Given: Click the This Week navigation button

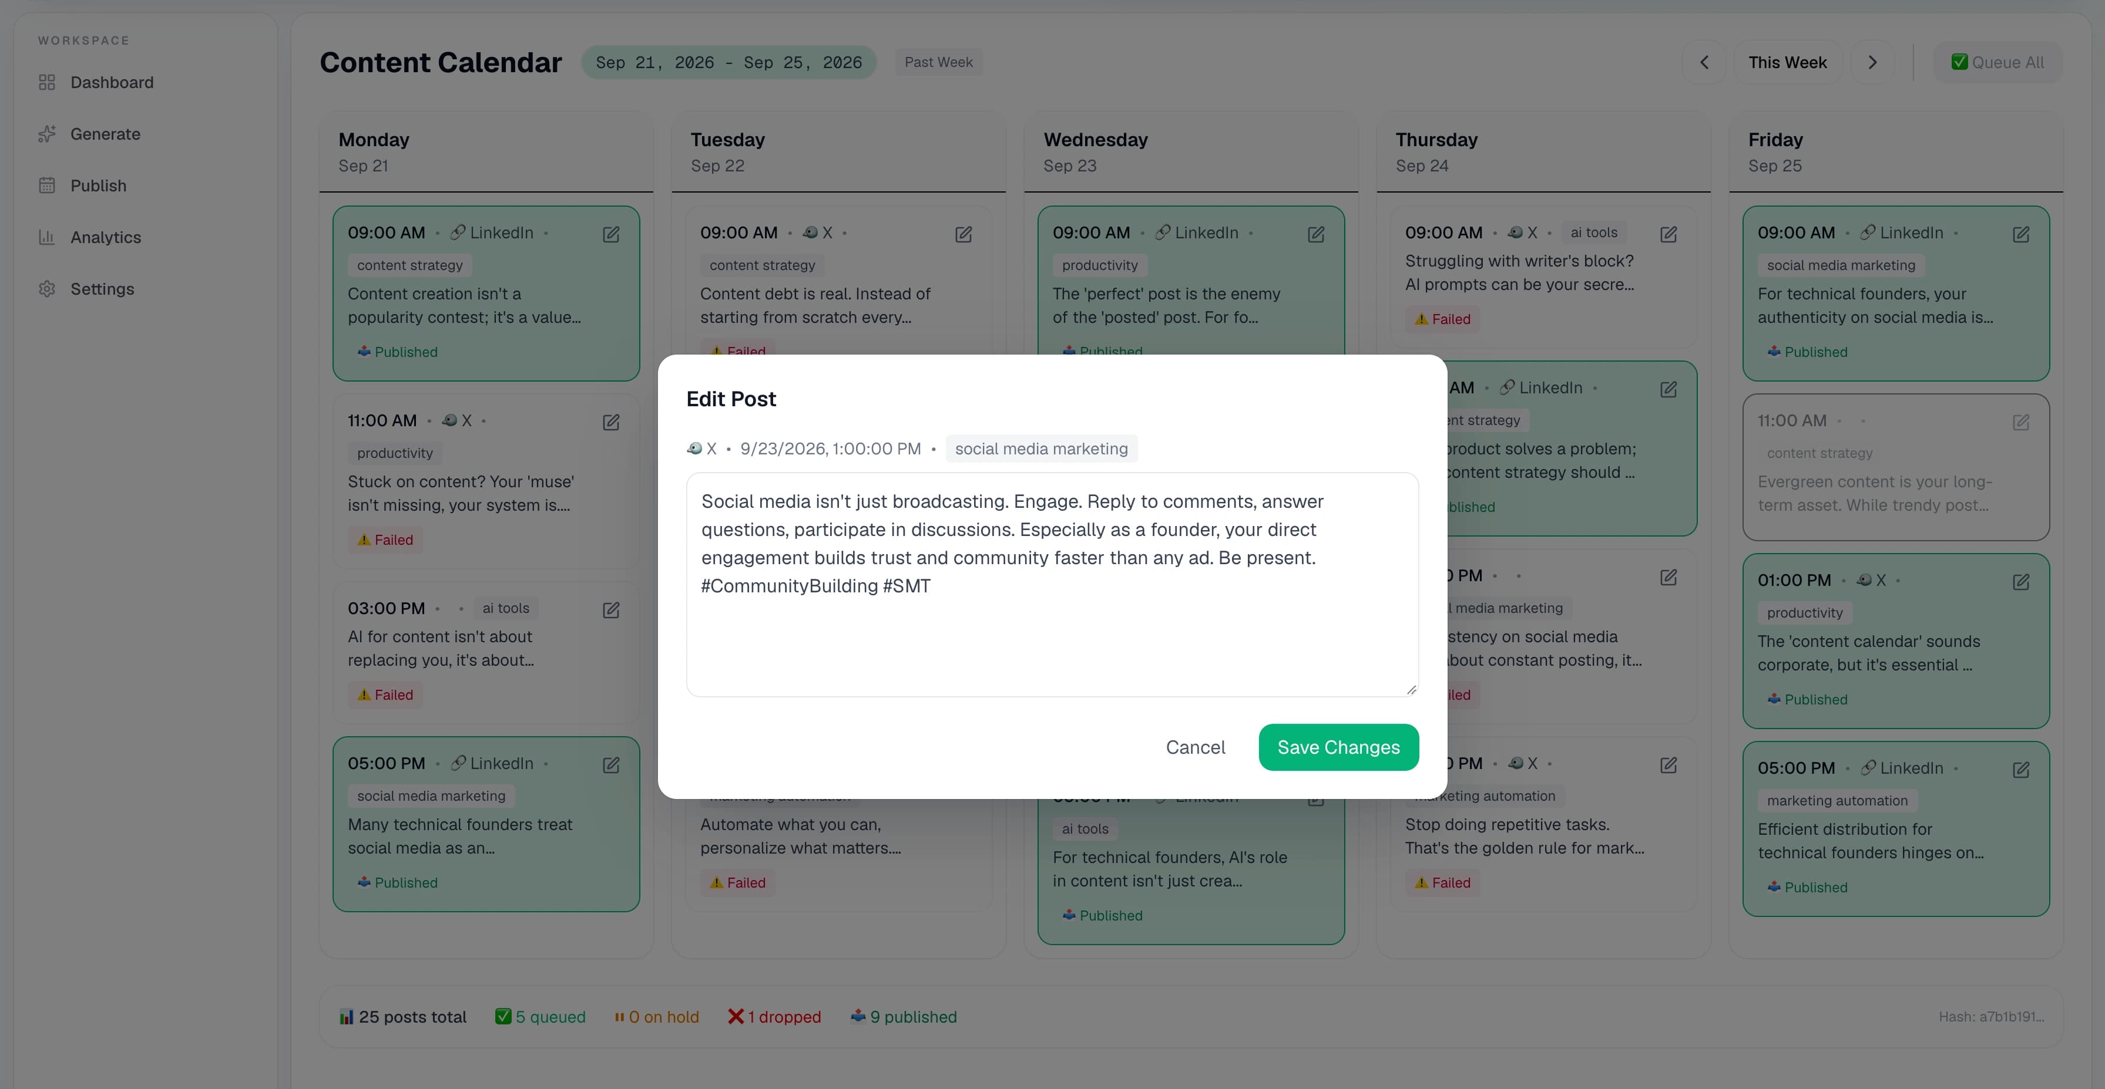Looking at the screenshot, I should [x=1787, y=62].
